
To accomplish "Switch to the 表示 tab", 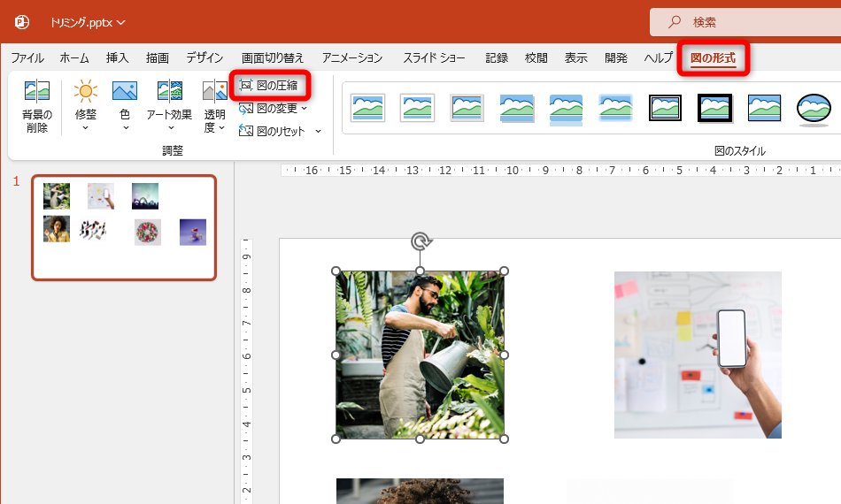I will pos(576,57).
